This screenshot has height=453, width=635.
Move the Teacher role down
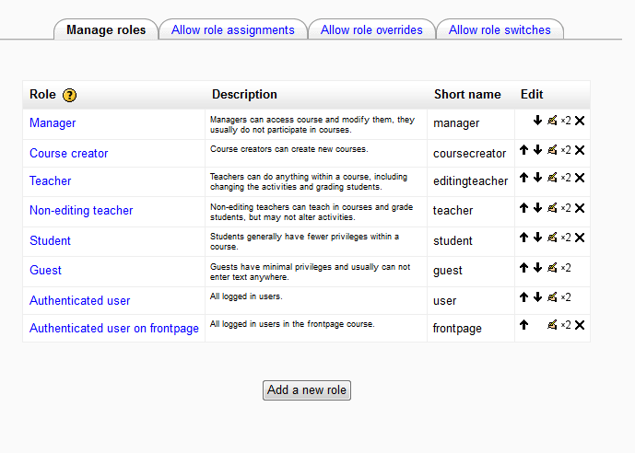pos(538,178)
